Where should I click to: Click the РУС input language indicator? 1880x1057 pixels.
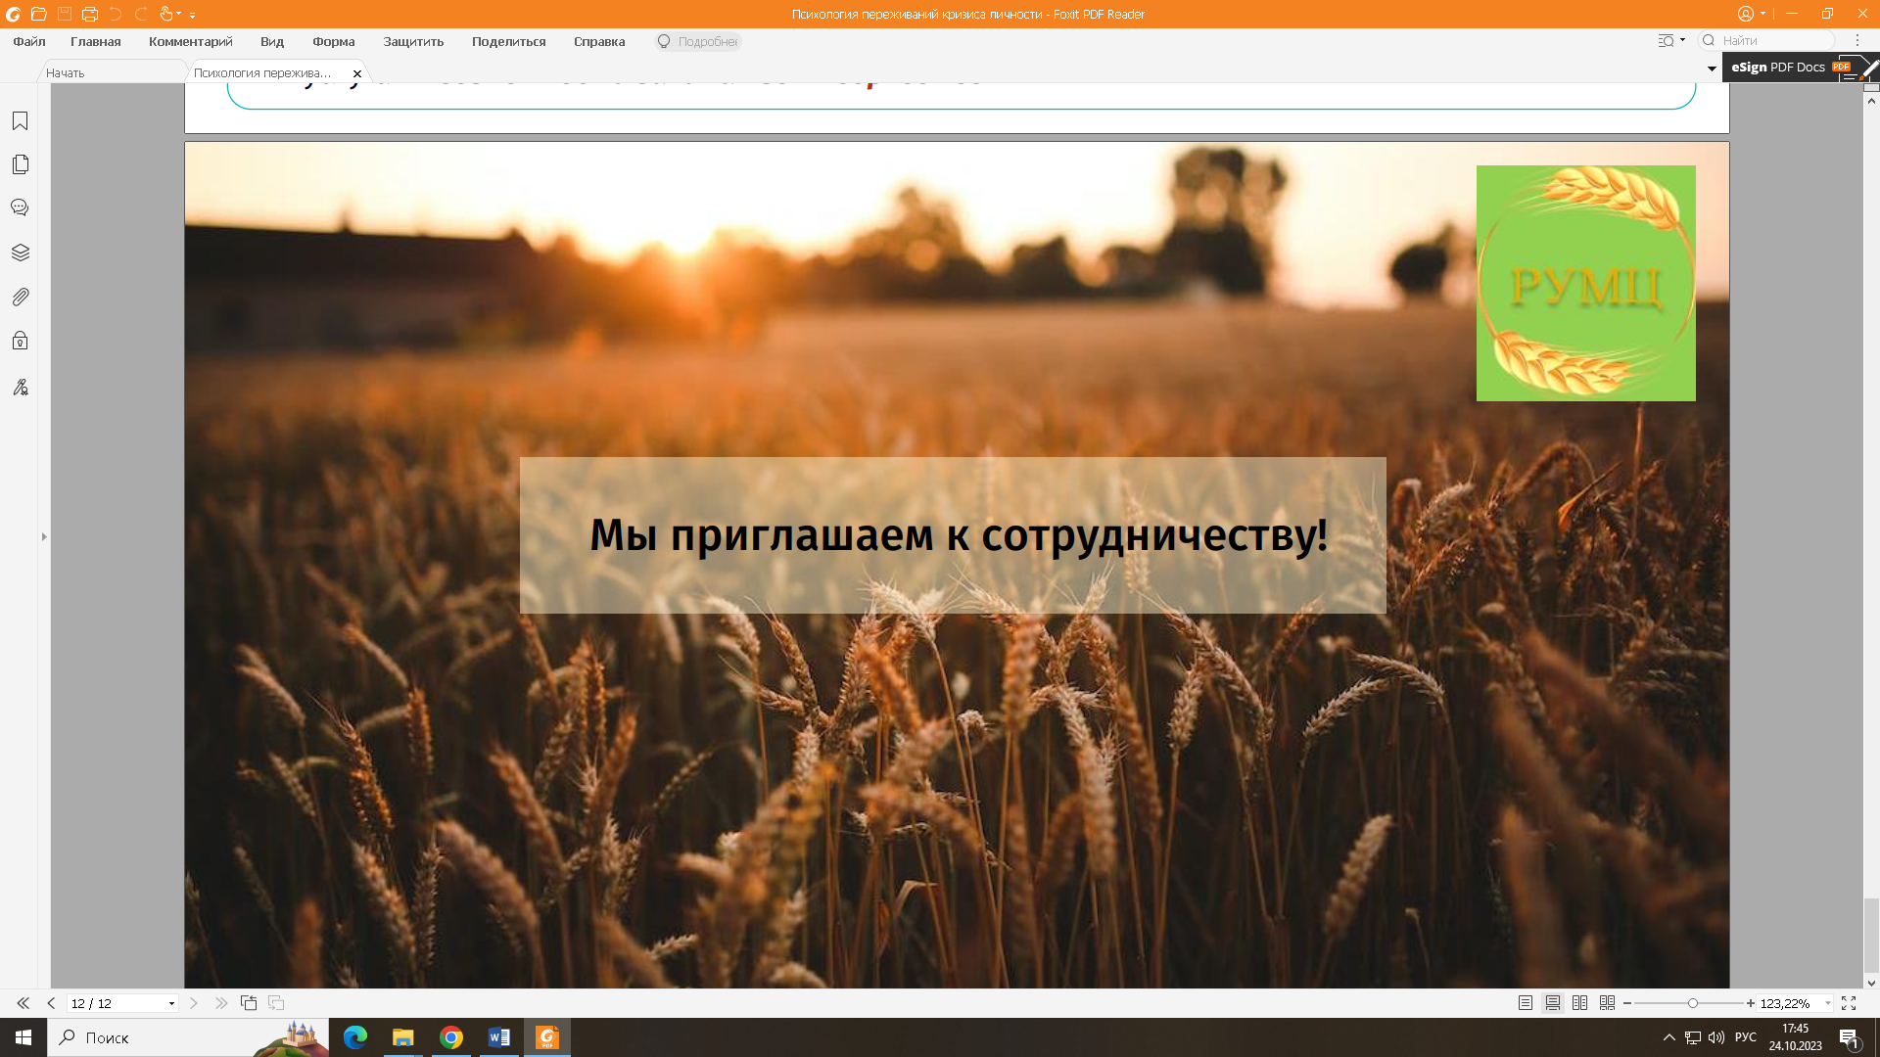1746,1037
